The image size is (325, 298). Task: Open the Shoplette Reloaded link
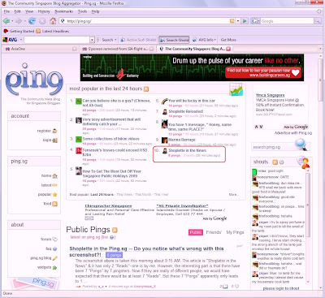186,111
